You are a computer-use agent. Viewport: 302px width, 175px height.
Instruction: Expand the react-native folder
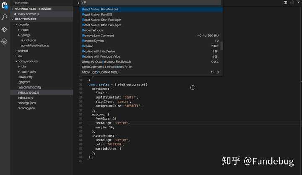[19, 71]
